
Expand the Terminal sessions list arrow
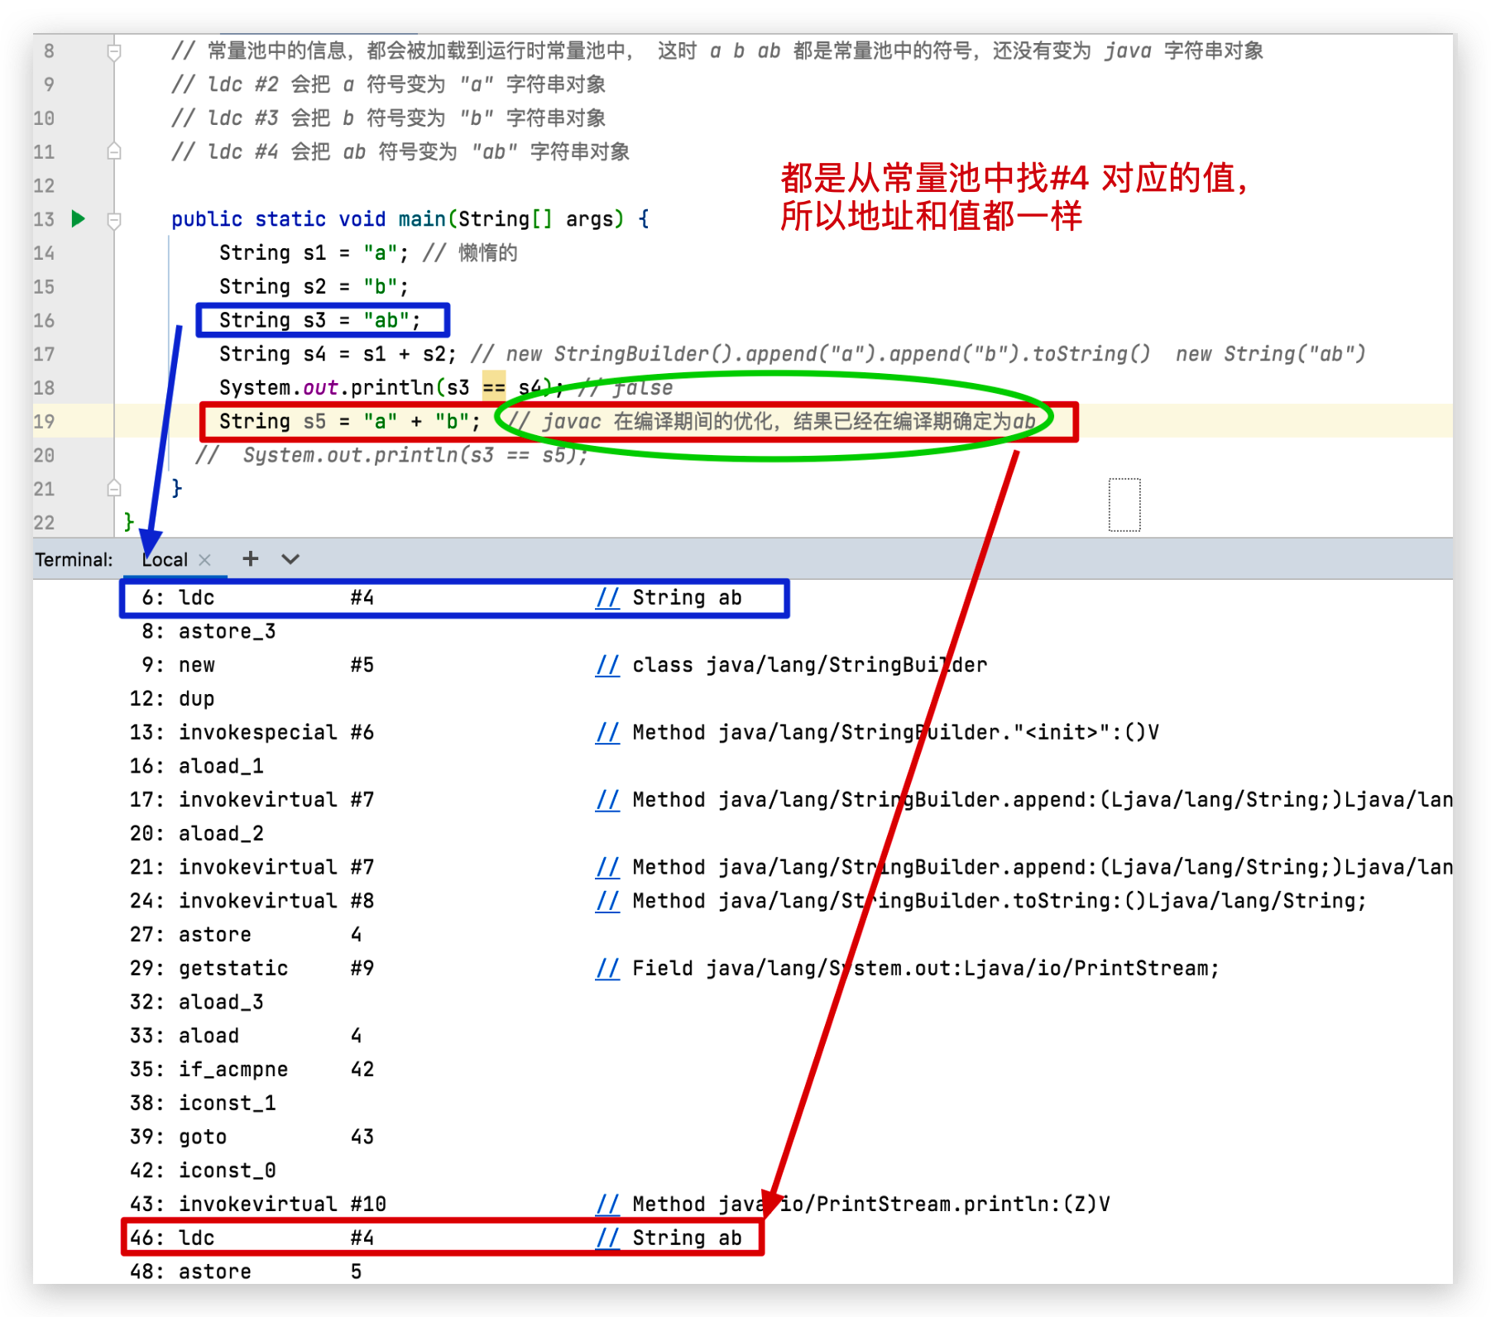click(290, 559)
